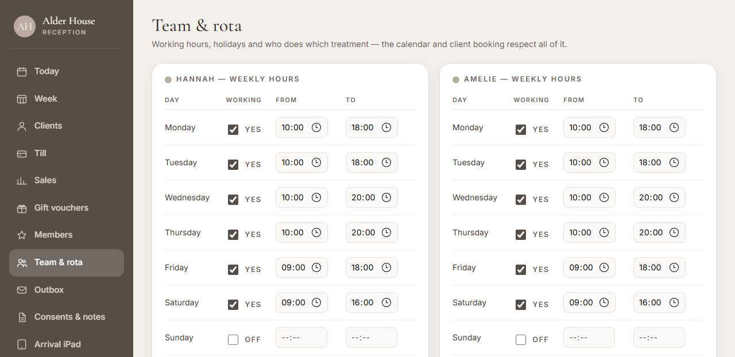The width and height of the screenshot is (735, 357).
Task: Open the Consents & notes sidebar link
Action: (67, 317)
